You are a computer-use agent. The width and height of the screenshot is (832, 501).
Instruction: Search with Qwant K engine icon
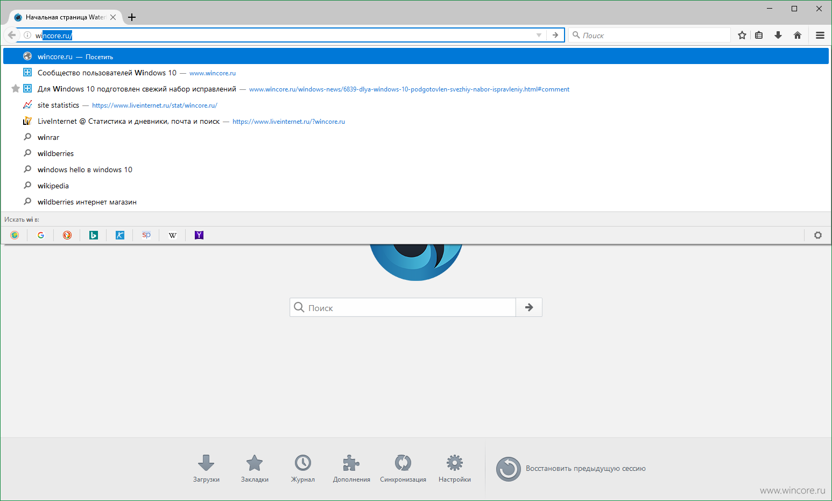120,235
